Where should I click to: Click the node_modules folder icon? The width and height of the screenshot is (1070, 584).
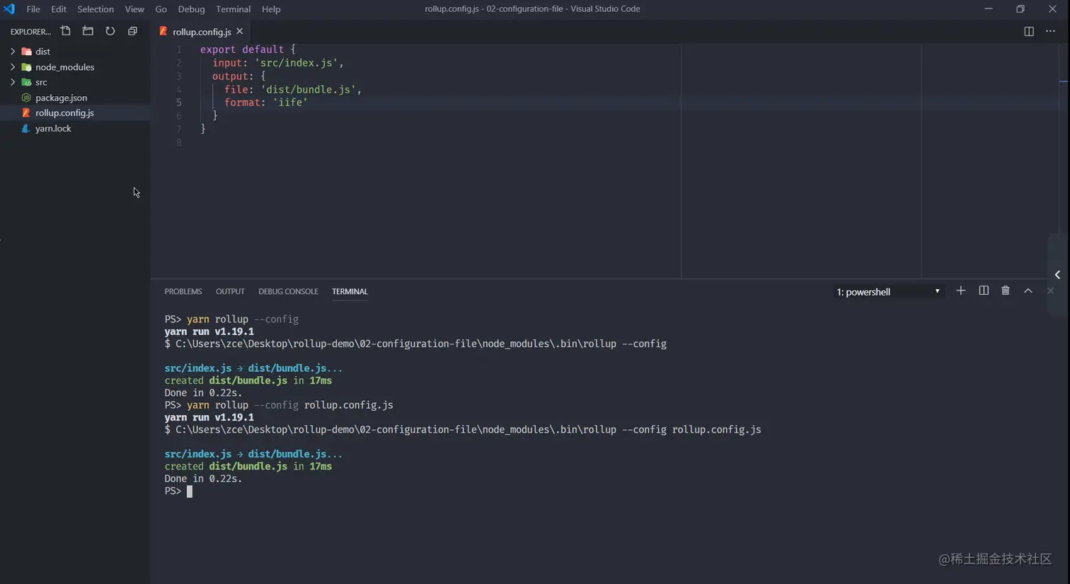point(26,67)
